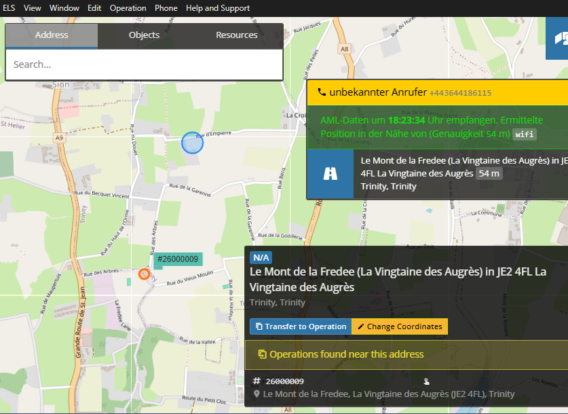
Task: Open the Phone menu
Action: [166, 8]
